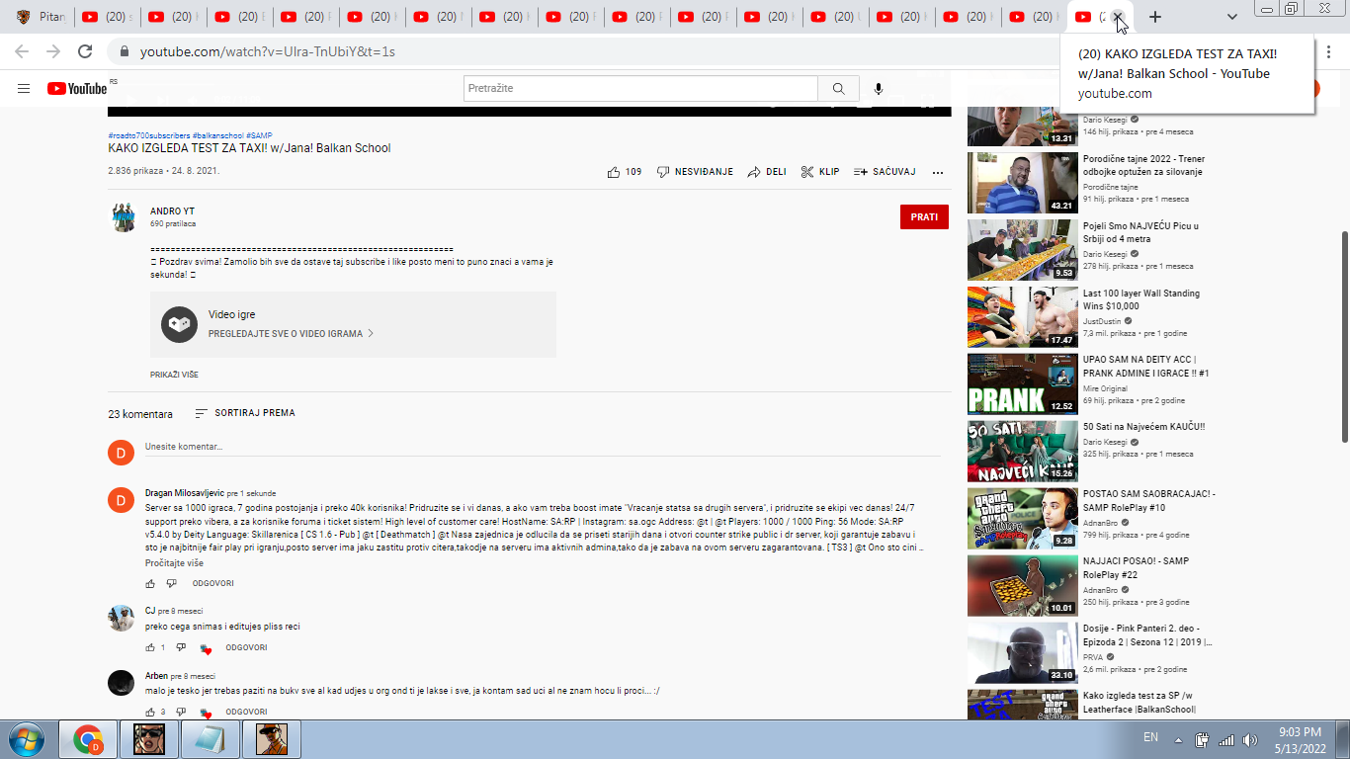Like the video with 109 likes
The width and height of the screenshot is (1350, 759).
click(625, 172)
